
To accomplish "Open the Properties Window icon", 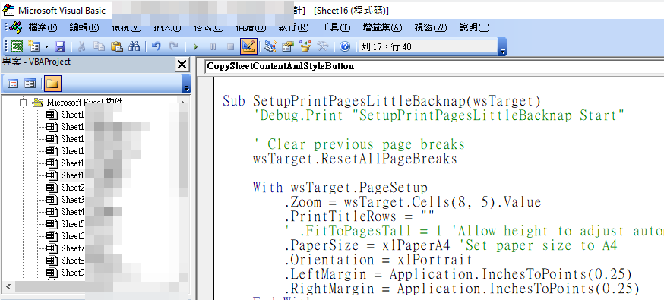I will pyautogui.click(x=287, y=46).
